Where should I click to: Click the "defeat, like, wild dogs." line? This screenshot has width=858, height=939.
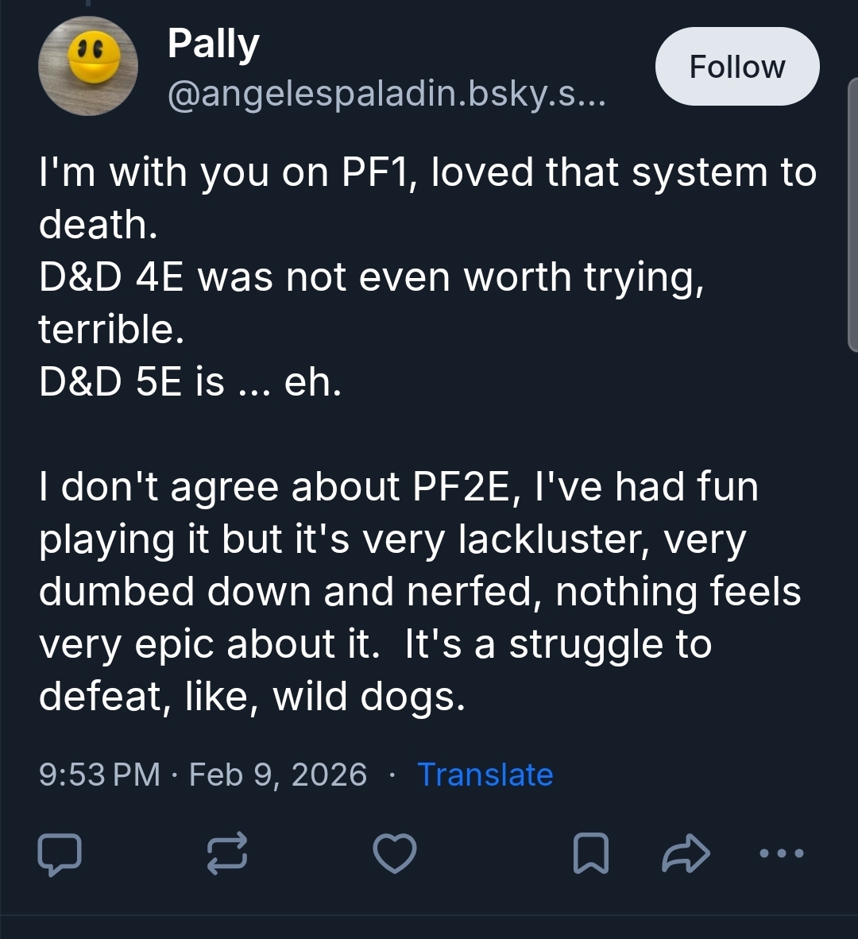[251, 697]
